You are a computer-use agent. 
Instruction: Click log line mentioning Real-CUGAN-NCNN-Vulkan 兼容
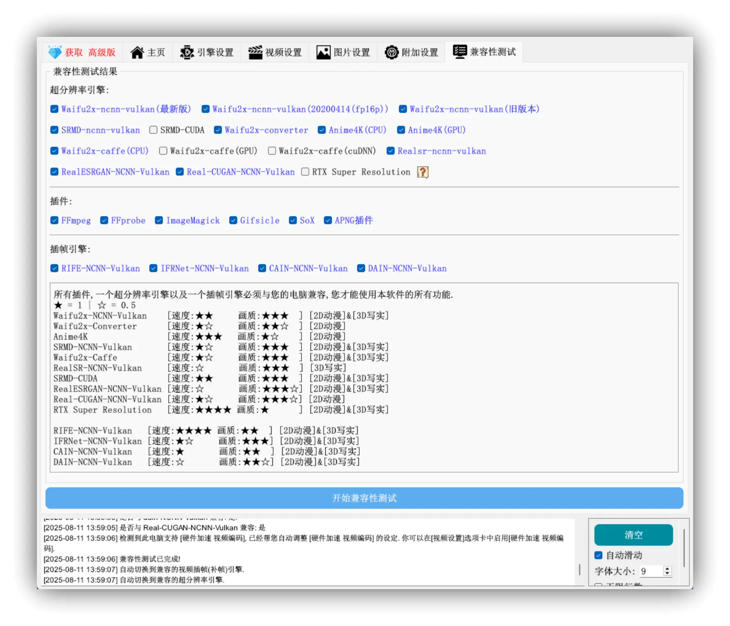pyautogui.click(x=154, y=528)
